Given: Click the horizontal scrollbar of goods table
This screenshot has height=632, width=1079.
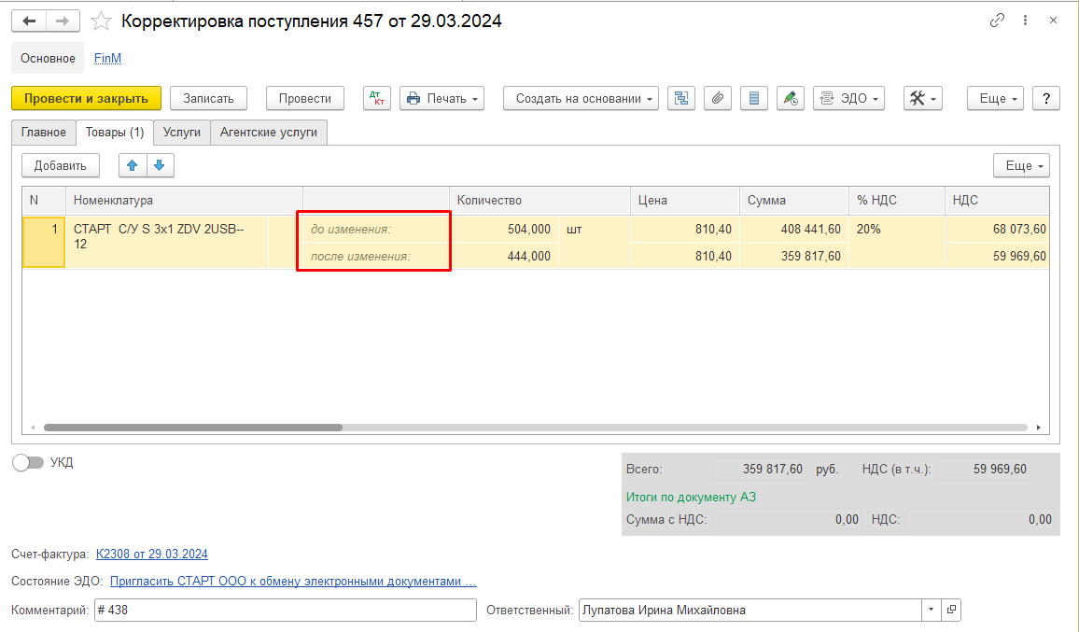Looking at the screenshot, I should point(192,428).
